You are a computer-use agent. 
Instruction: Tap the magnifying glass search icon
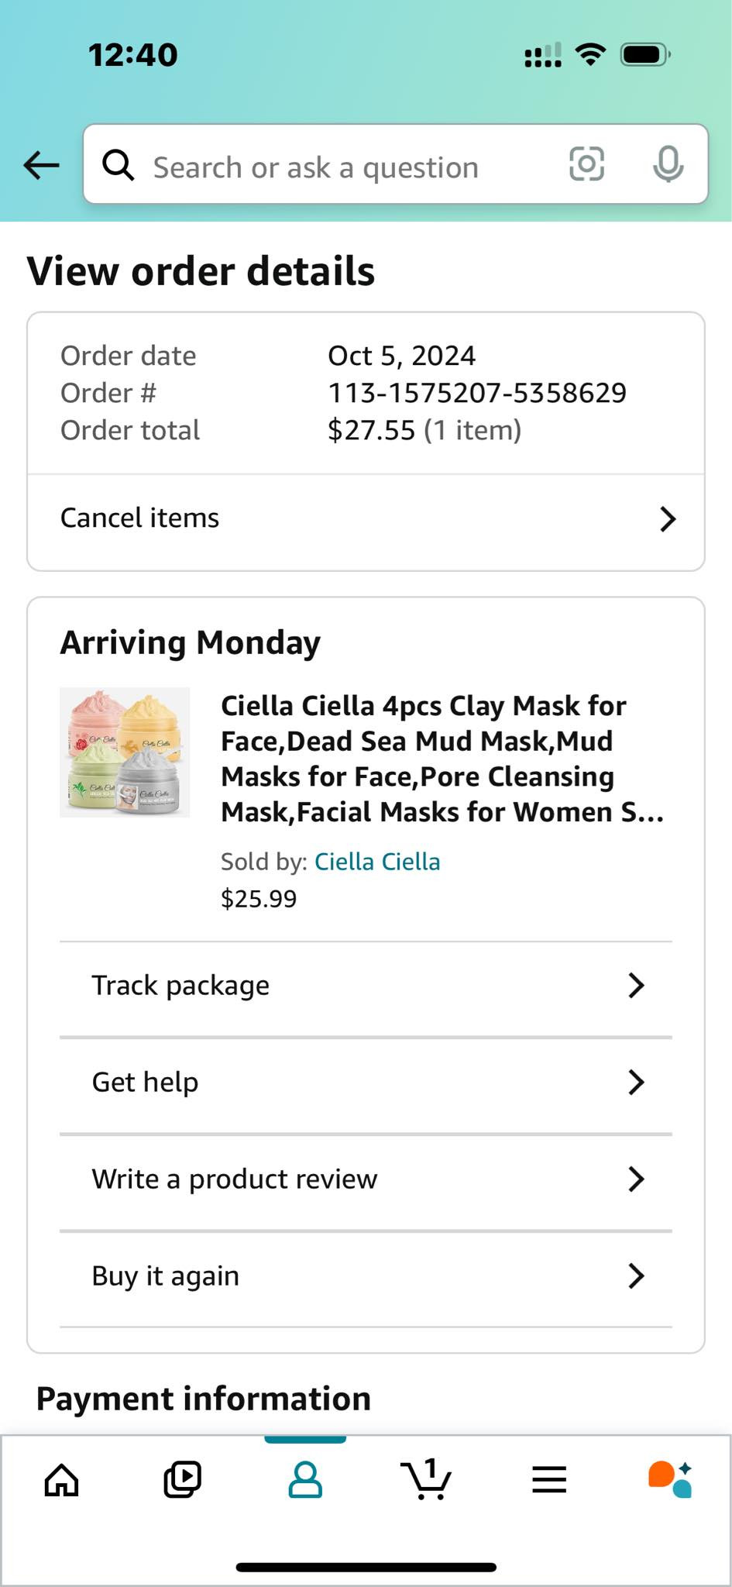tap(119, 164)
